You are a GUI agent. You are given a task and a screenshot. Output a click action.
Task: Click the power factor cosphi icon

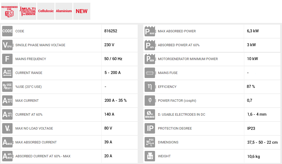[150, 100]
